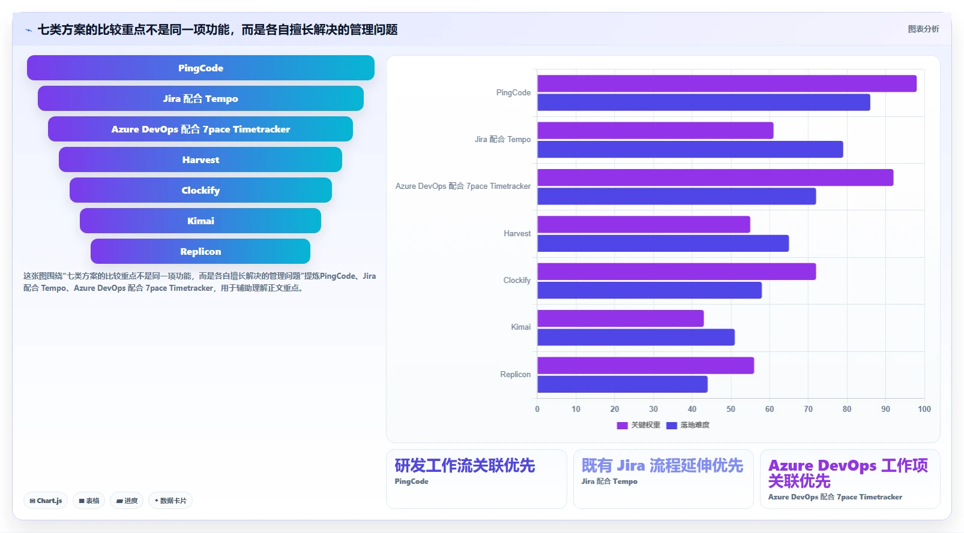Viewport: 964px width, 533px height.
Task: Toggle the 关键权重 legend swatch
Action: pyautogui.click(x=622, y=425)
